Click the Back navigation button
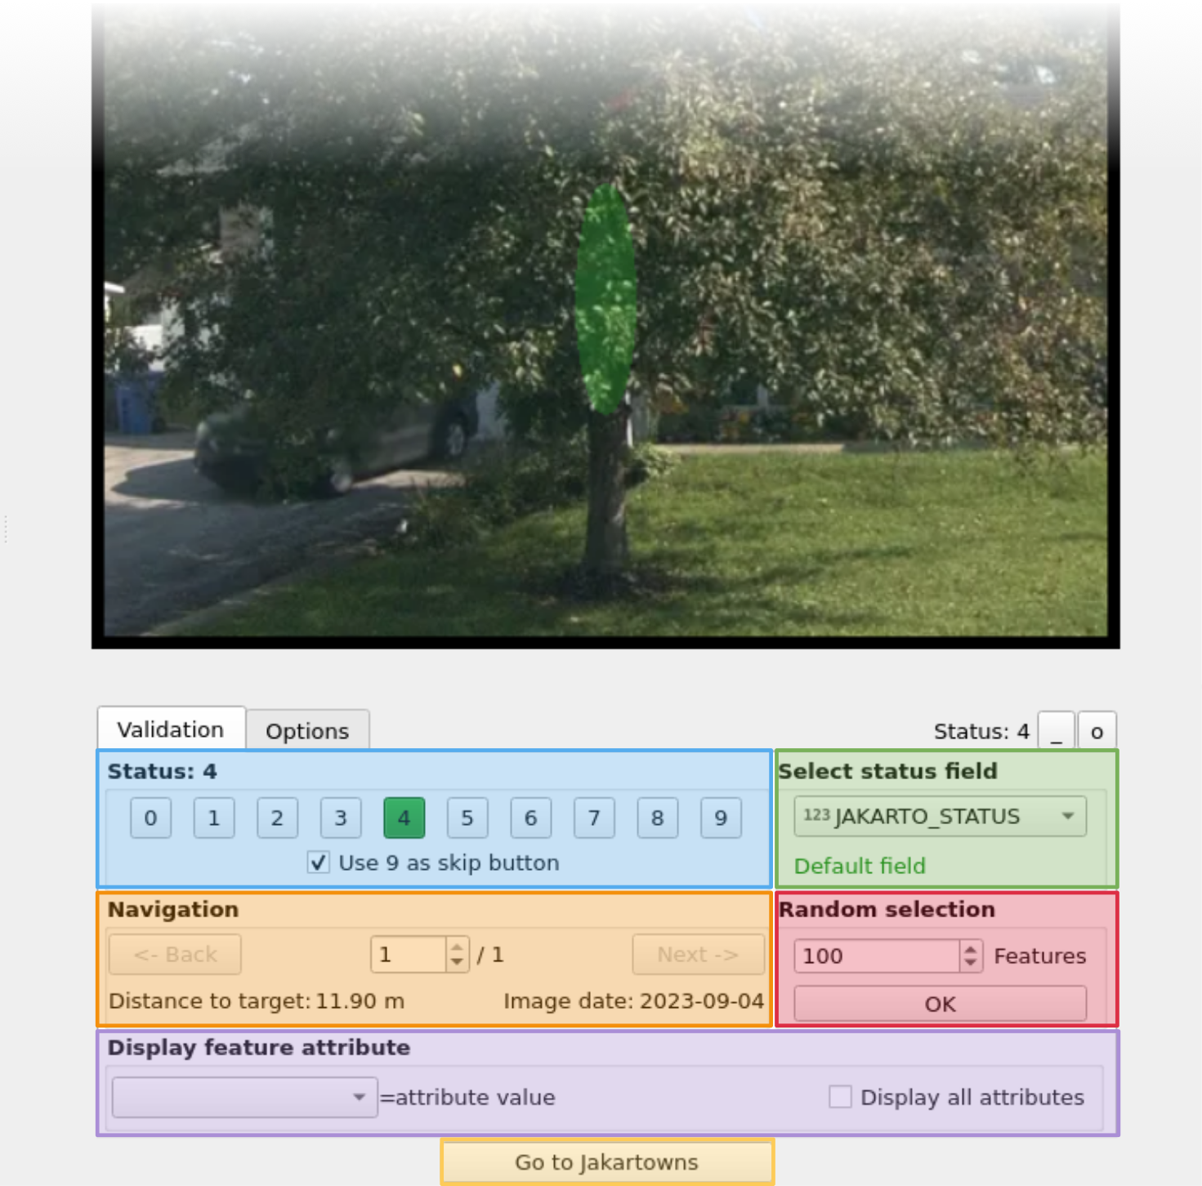 pyautogui.click(x=175, y=954)
